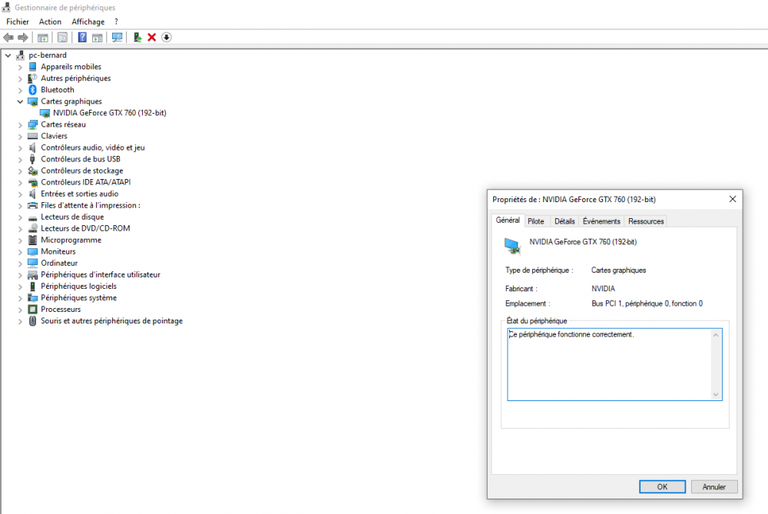This screenshot has width=768, height=514.
Task: Switch to the Détails tab
Action: (x=564, y=221)
